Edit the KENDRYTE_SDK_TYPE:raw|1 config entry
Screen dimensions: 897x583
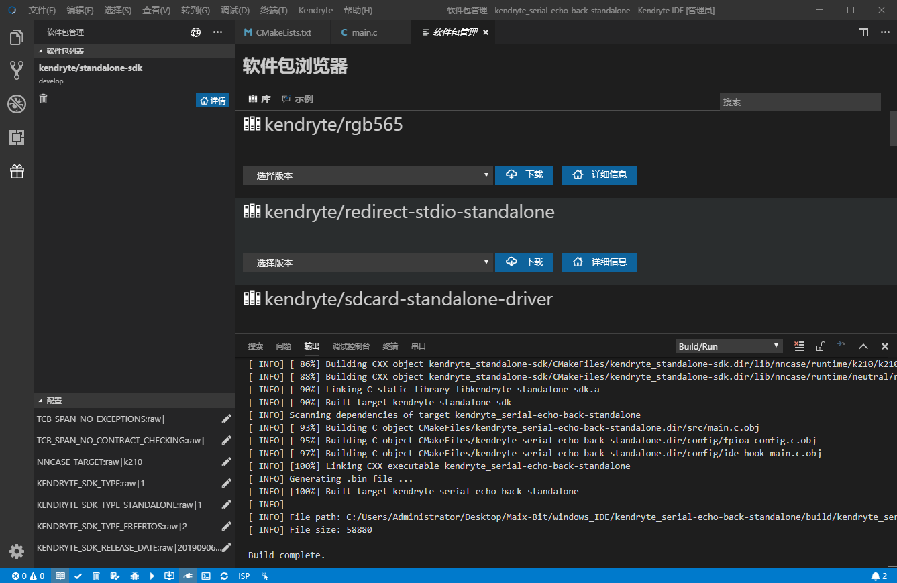pyautogui.click(x=226, y=483)
